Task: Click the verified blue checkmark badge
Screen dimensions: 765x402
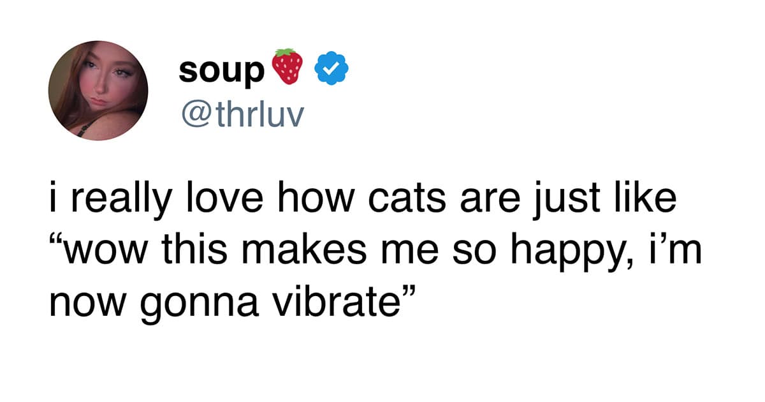Action: pos(330,69)
